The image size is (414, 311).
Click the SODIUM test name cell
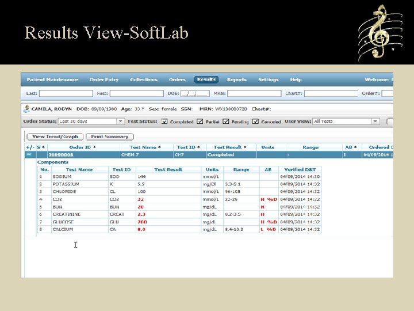pos(80,177)
